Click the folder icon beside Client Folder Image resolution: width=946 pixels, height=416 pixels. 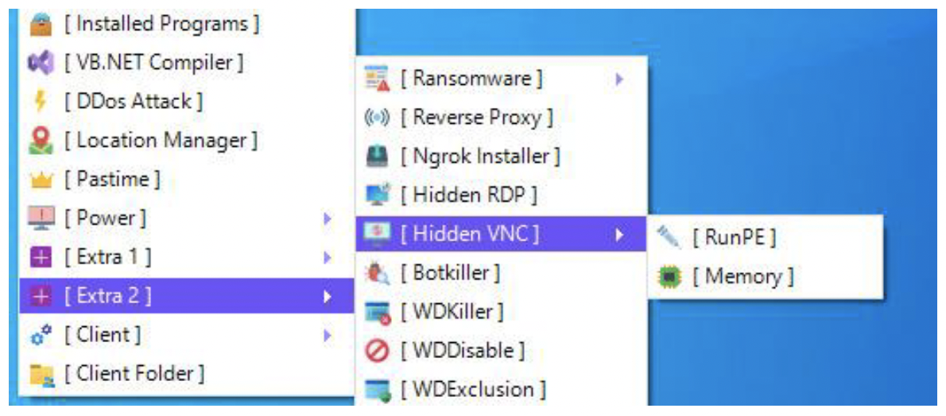point(41,375)
